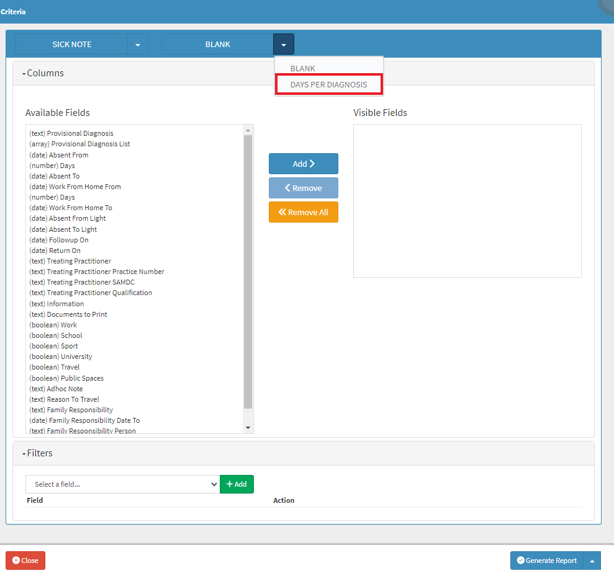This screenshot has width=614, height=576.
Task: Expand Generate Report options arrow
Action: click(592, 560)
